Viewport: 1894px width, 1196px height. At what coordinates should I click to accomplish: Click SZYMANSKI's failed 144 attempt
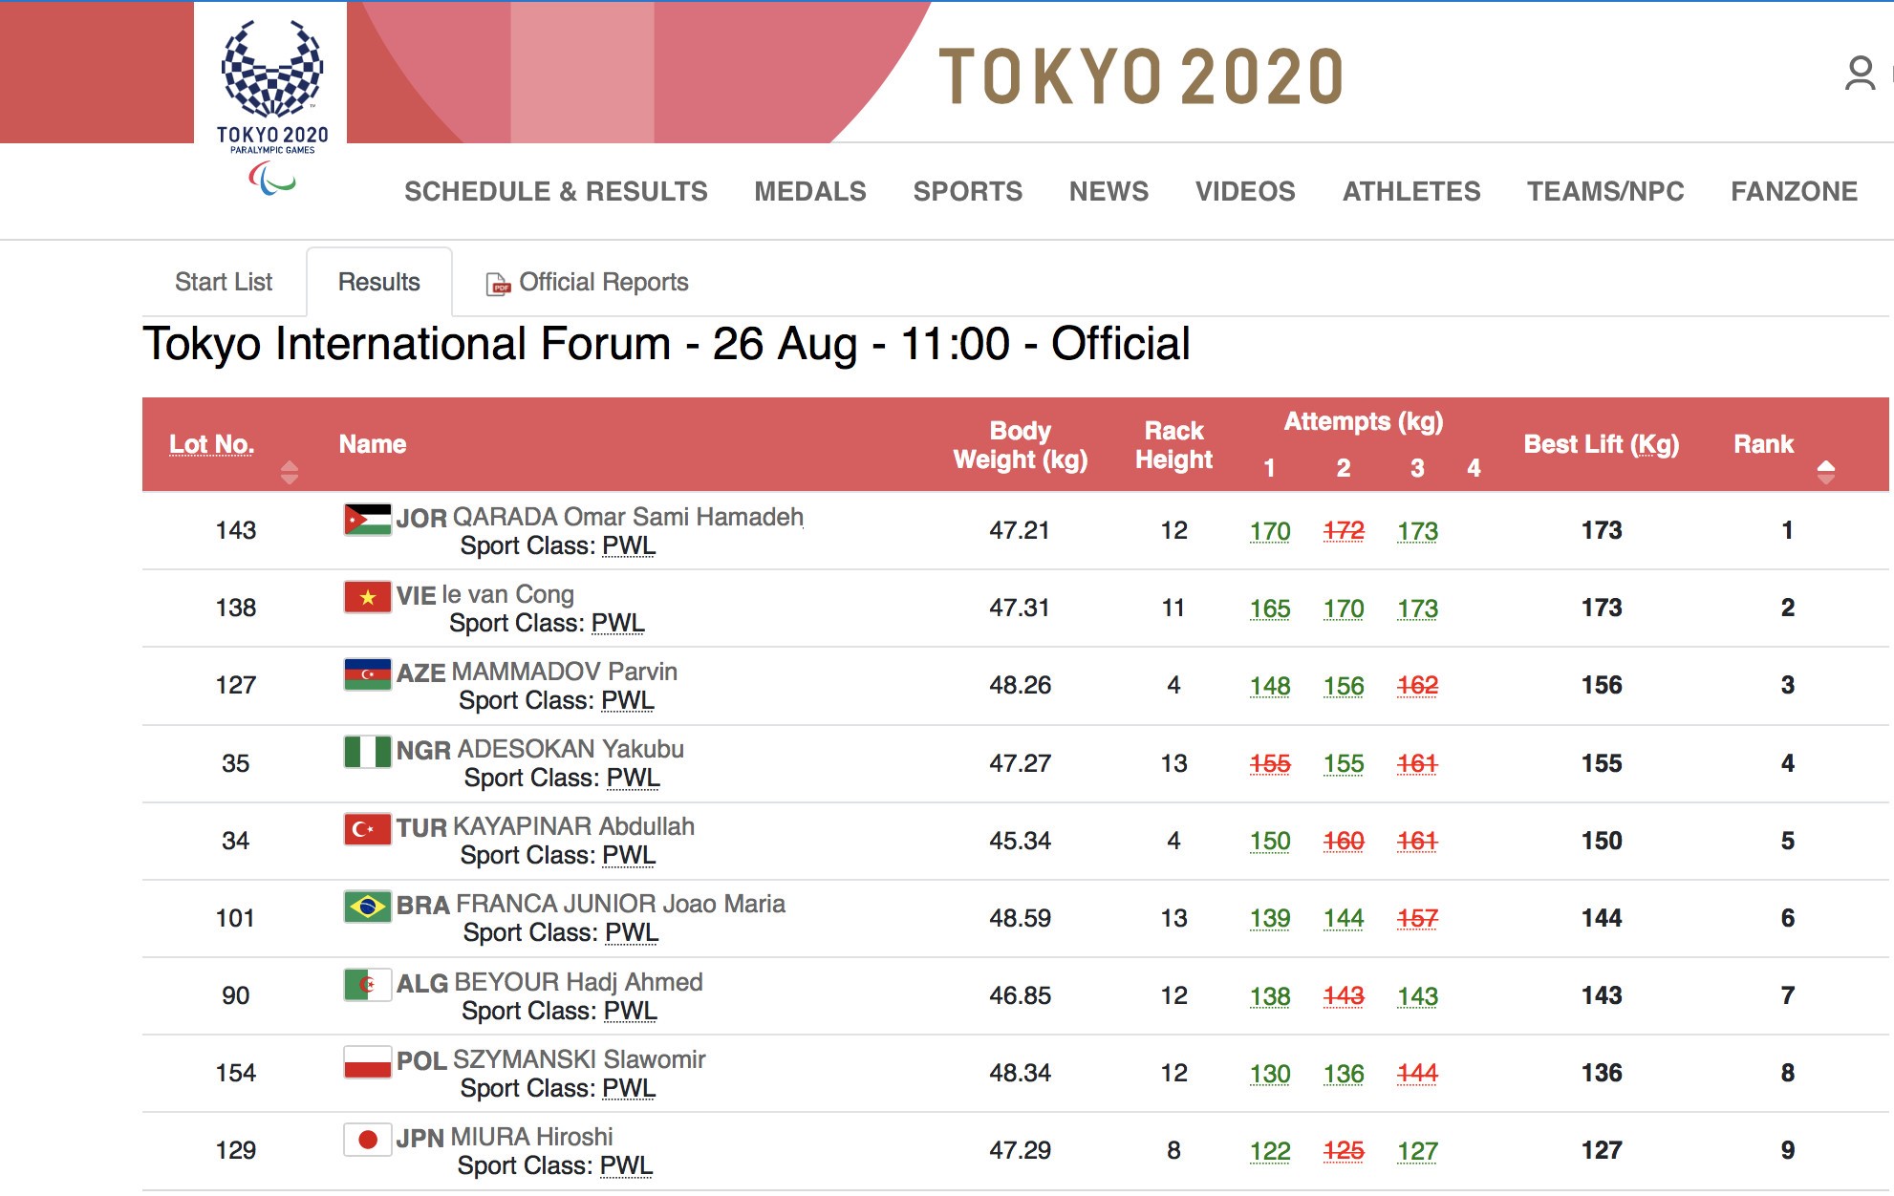[1417, 1073]
